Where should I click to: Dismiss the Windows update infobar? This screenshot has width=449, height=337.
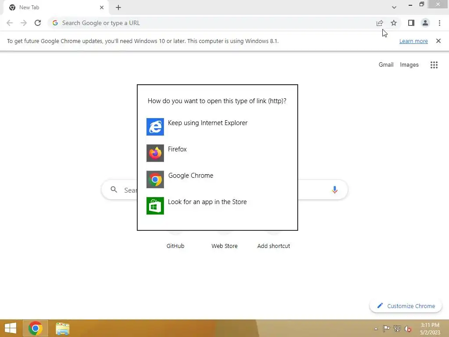(438, 41)
